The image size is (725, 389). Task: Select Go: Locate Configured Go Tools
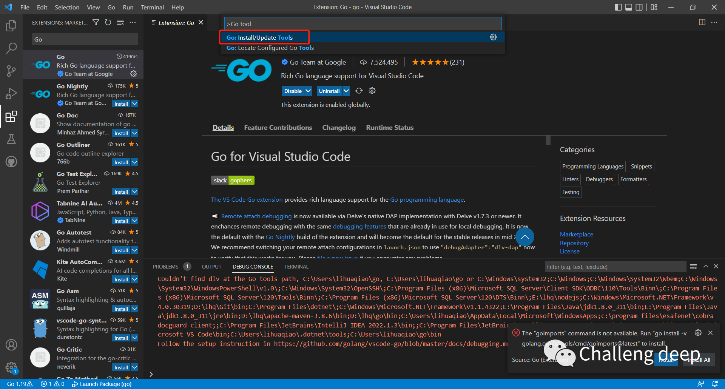pyautogui.click(x=362, y=48)
